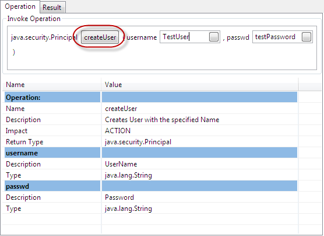Open small editor button beside testPassword field

(307, 37)
